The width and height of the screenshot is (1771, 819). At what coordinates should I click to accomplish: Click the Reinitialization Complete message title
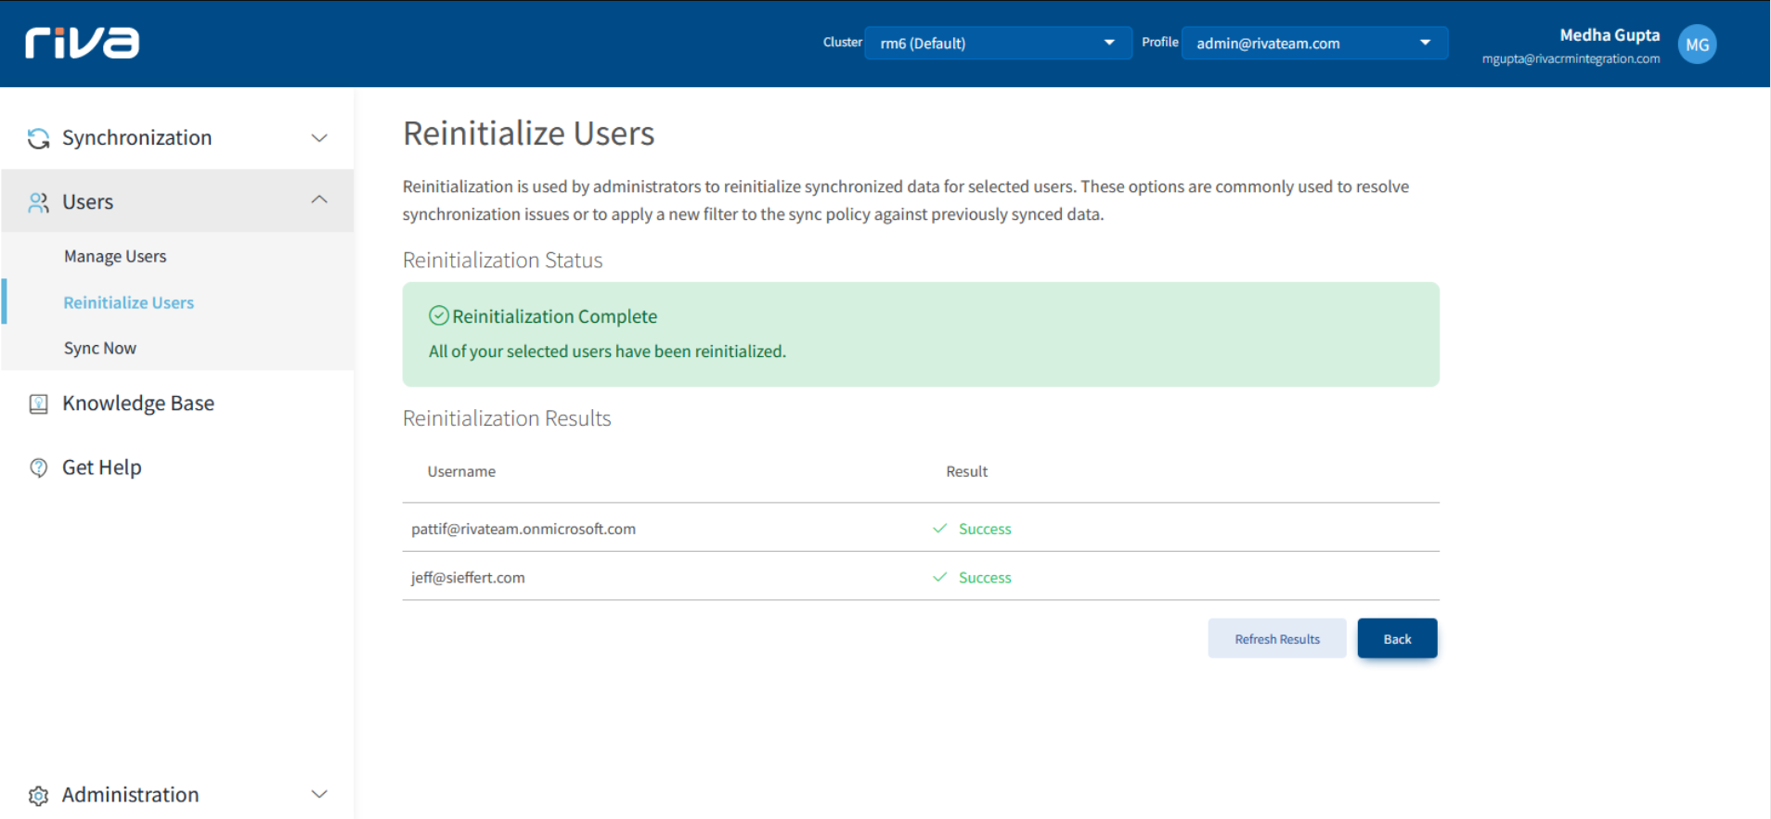tap(554, 316)
